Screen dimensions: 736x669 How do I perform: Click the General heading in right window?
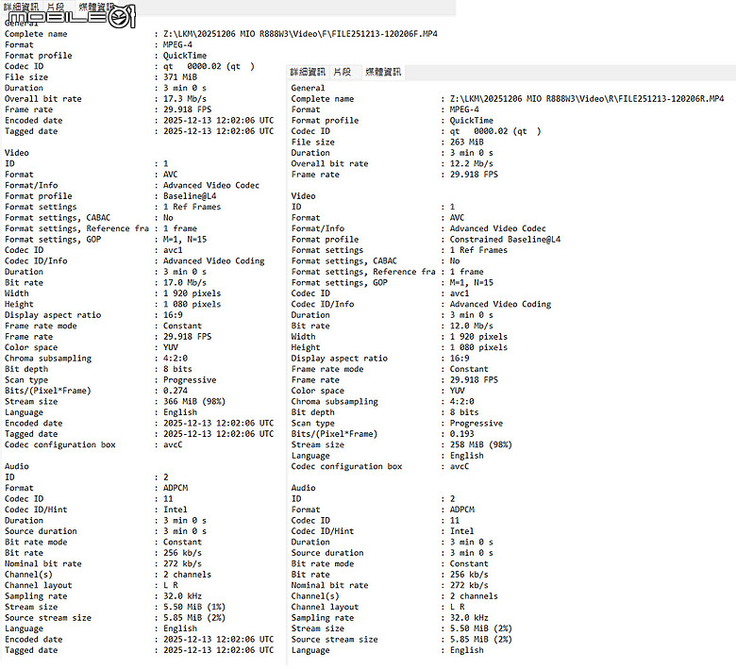[x=308, y=88]
